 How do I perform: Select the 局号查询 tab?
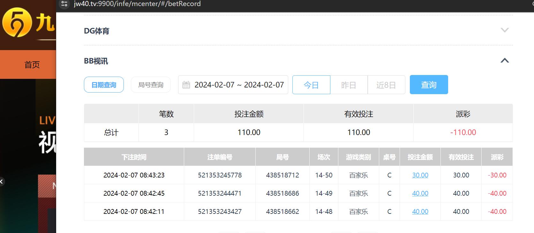[x=151, y=85]
